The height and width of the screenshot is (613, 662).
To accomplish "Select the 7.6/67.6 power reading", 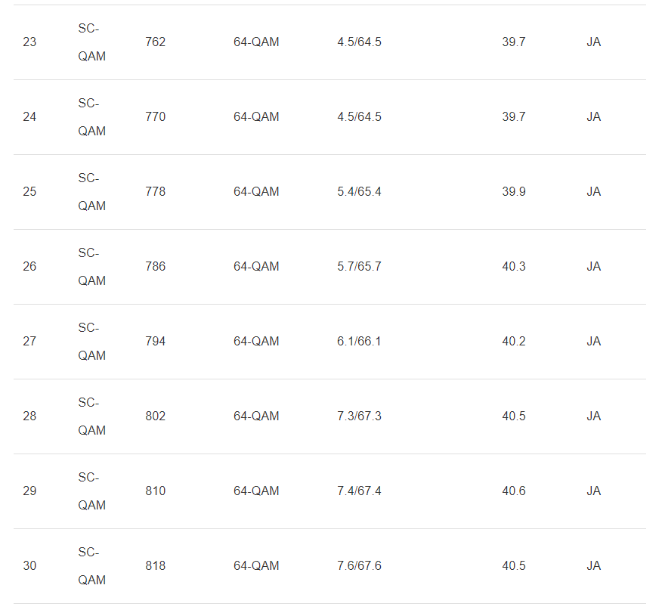I will [359, 566].
